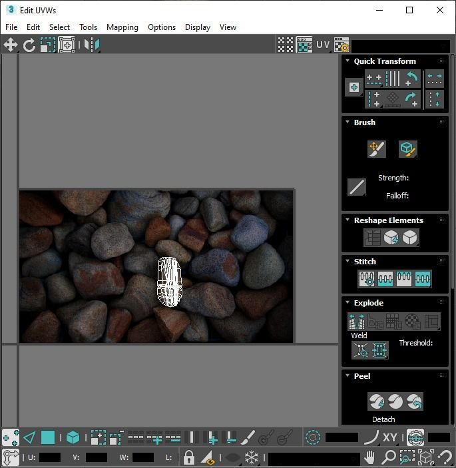Open the View menu
Image resolution: width=456 pixels, height=468 pixels.
coord(228,27)
